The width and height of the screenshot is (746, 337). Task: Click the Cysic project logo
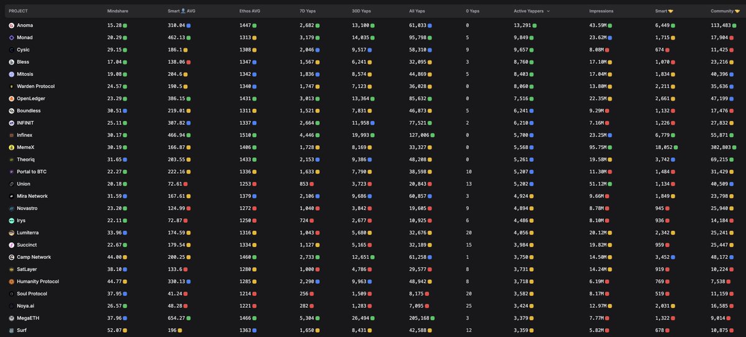(x=11, y=50)
